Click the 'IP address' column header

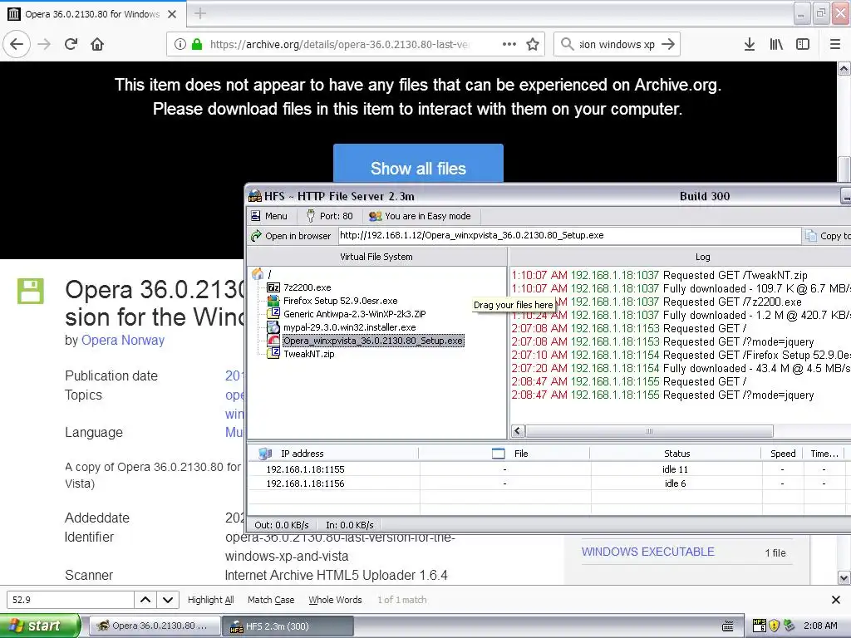pyautogui.click(x=333, y=454)
